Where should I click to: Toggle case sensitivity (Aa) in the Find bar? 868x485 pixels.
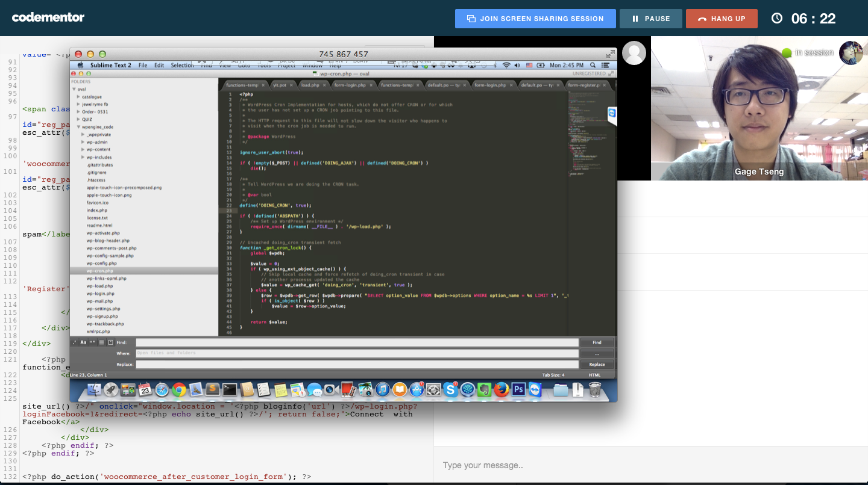coord(83,342)
